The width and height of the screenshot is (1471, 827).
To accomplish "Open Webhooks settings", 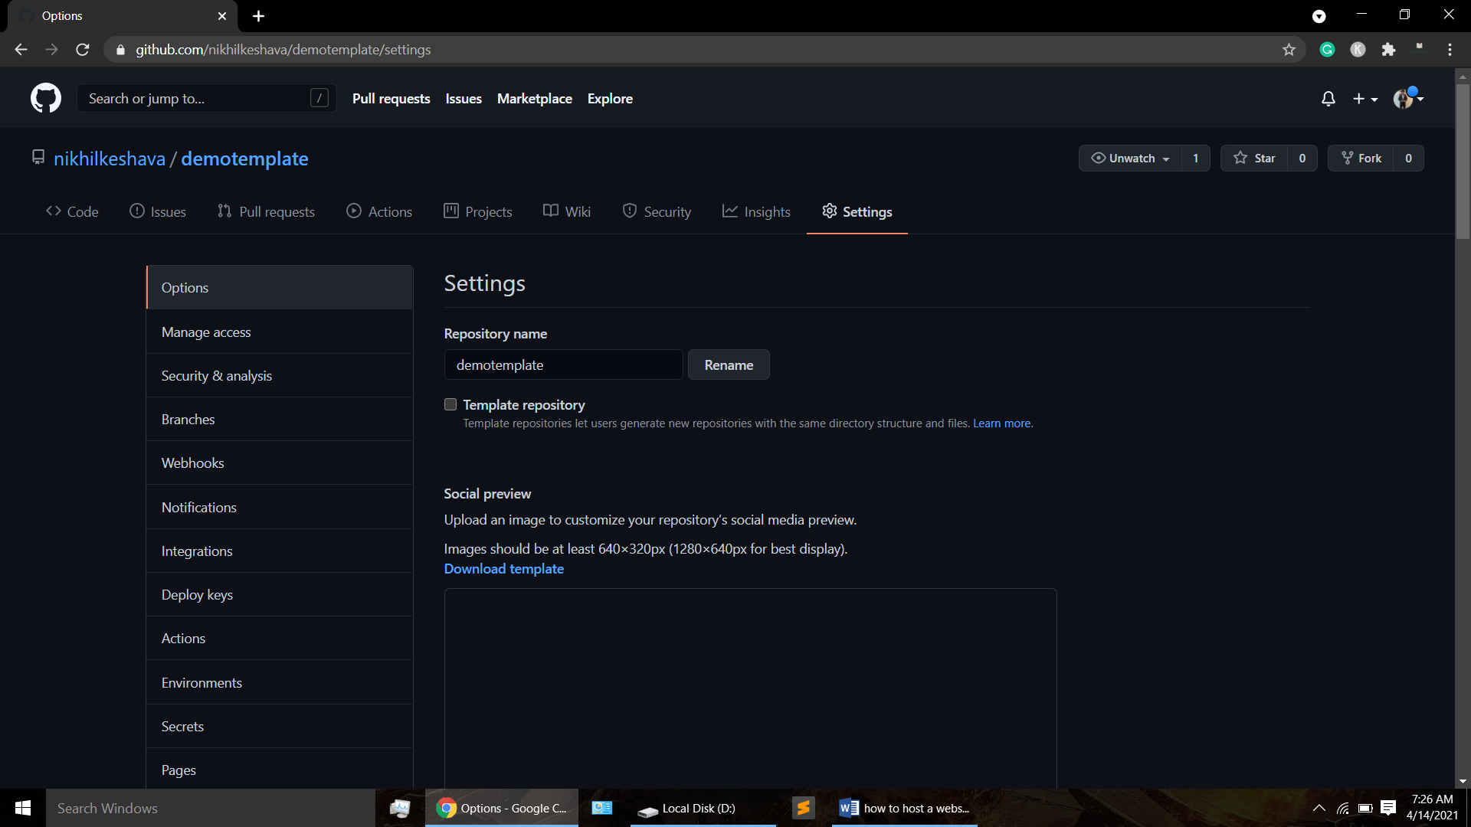I will point(280,463).
